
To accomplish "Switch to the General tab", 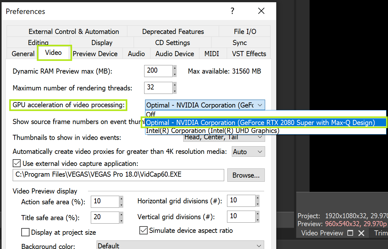I will (x=23, y=54).
